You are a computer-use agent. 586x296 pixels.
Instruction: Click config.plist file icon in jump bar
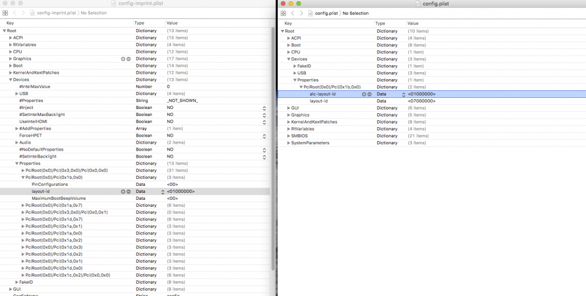pyautogui.click(x=311, y=13)
